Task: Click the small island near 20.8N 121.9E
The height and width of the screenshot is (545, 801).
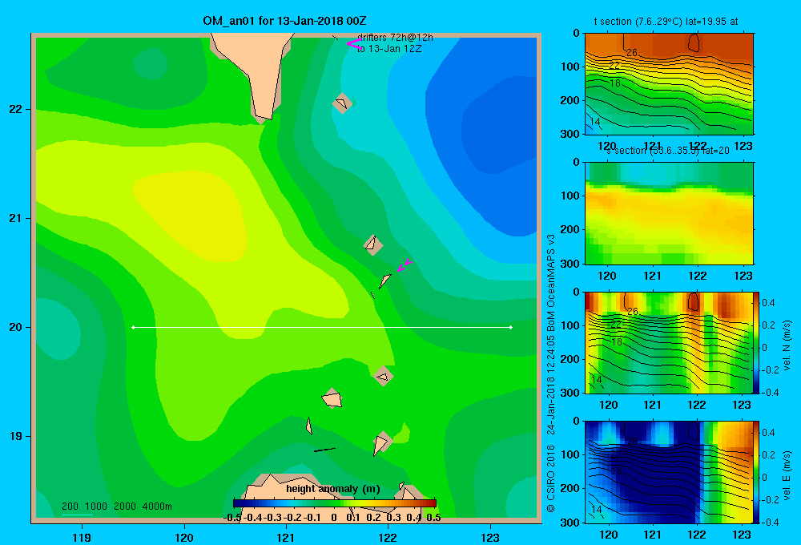Action: [373, 244]
